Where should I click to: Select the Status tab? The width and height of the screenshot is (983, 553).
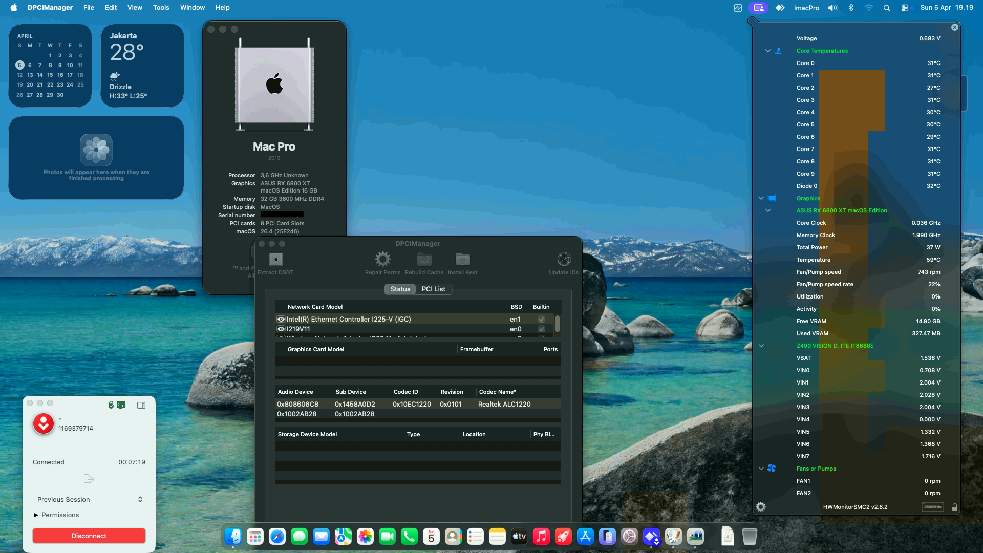[x=400, y=289]
